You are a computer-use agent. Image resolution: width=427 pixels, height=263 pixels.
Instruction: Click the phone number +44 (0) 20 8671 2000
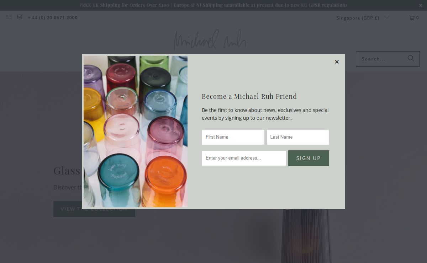click(53, 17)
